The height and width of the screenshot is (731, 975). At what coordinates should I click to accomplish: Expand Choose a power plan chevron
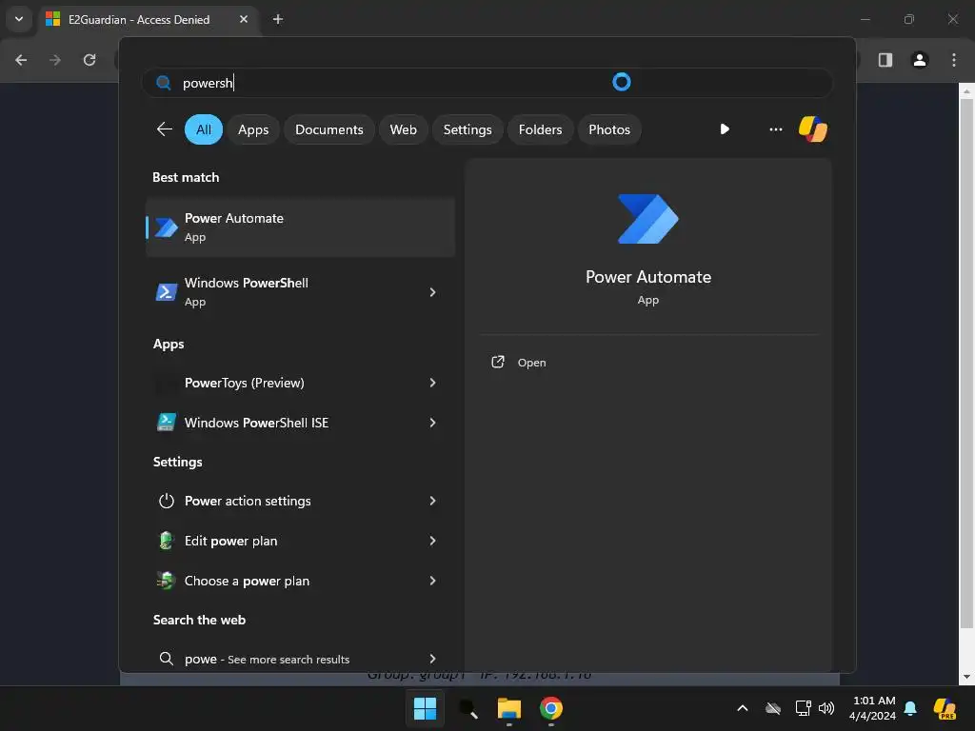coord(433,581)
